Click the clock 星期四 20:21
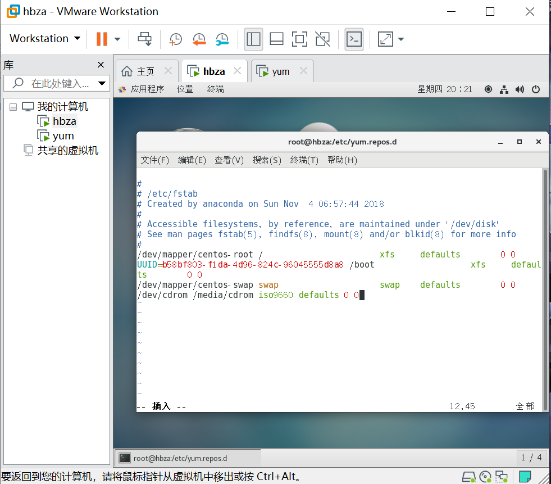This screenshot has height=484, width=551. tap(444, 89)
